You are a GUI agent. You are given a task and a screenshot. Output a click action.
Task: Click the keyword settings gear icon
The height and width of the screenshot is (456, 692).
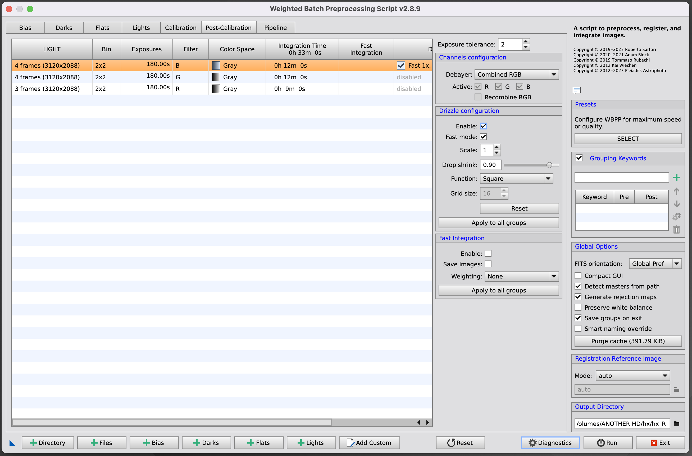[x=676, y=217]
